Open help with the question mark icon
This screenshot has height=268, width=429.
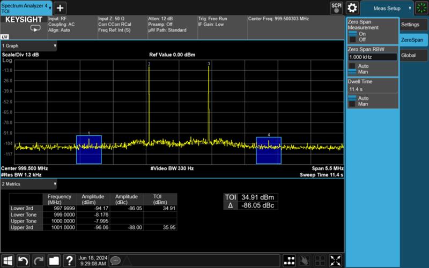[69, 261]
